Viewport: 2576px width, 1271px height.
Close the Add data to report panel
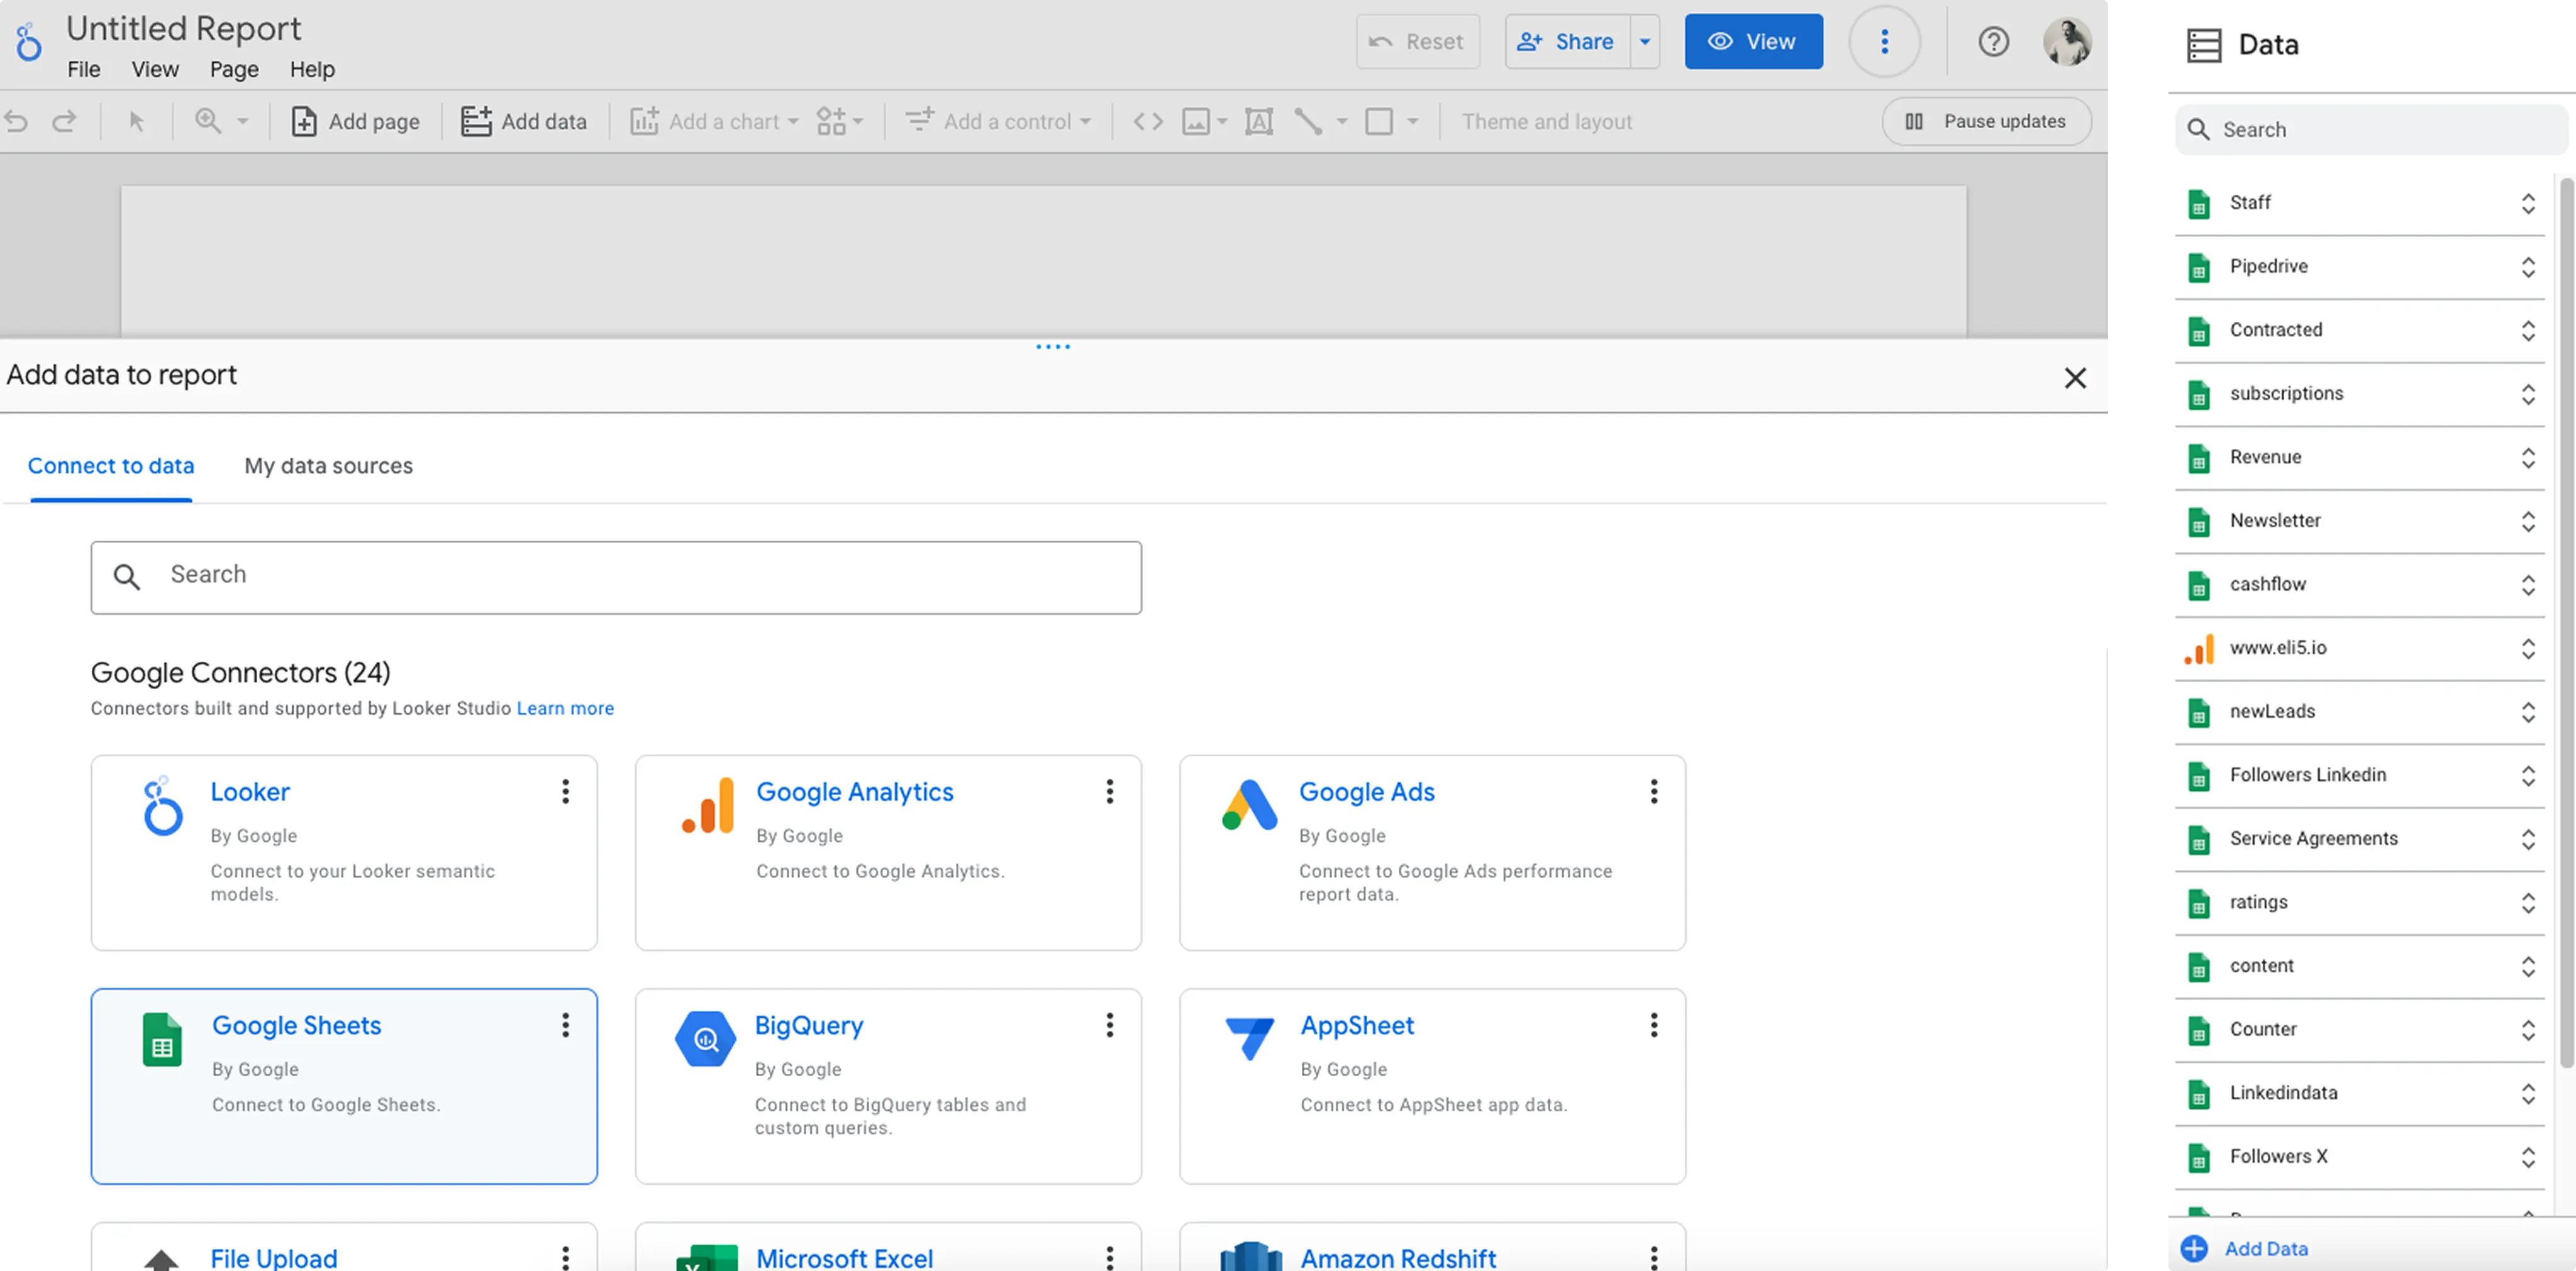pyautogui.click(x=2075, y=378)
